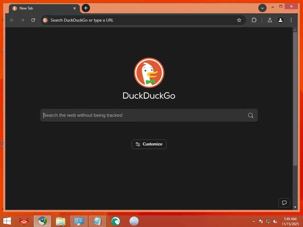This screenshot has width=303, height=227.
Task: Switch to the browser taskbar icon
Action: pyautogui.click(x=42, y=221)
